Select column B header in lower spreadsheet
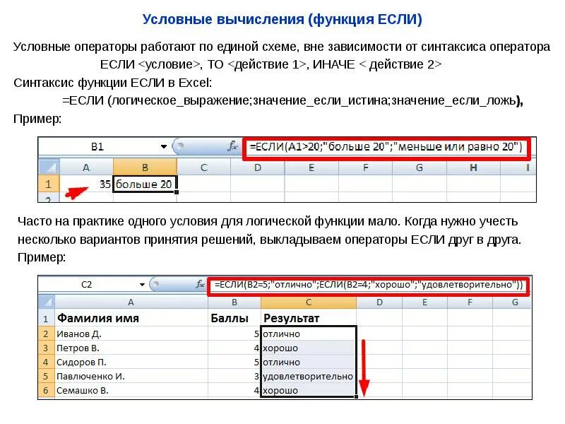This screenshot has width=565, height=424. 234,302
